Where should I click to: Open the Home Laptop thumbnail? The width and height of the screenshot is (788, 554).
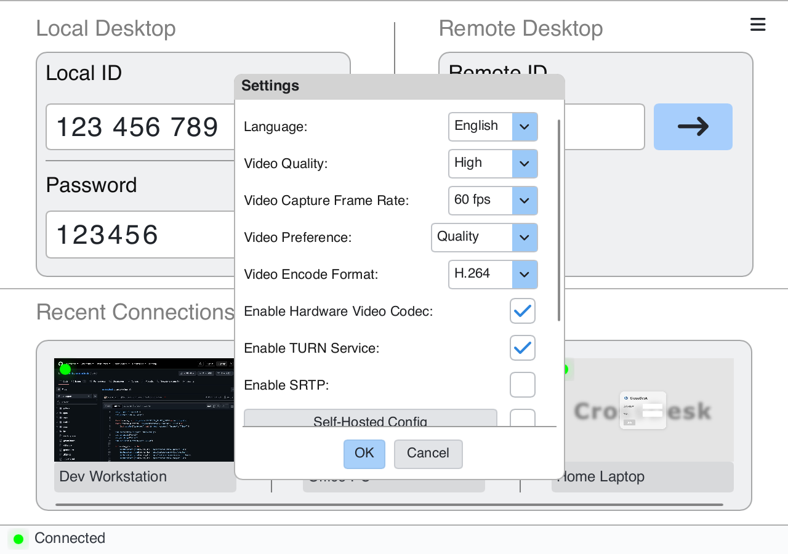click(649, 410)
